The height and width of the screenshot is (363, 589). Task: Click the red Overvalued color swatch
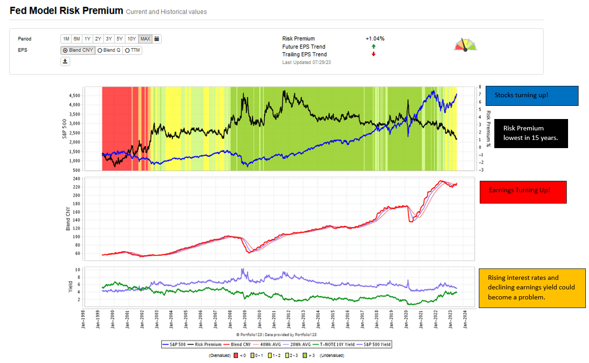pos(235,355)
